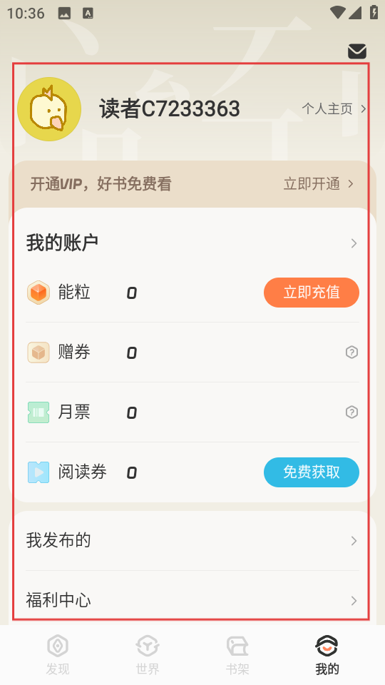Switch to the 书架 tab
The width and height of the screenshot is (385, 685).
(x=237, y=655)
